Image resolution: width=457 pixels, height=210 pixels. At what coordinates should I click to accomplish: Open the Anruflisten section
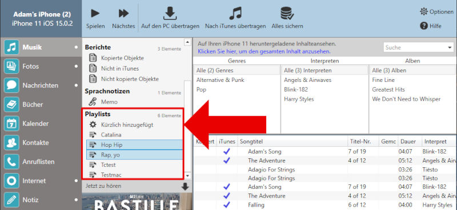(41, 162)
